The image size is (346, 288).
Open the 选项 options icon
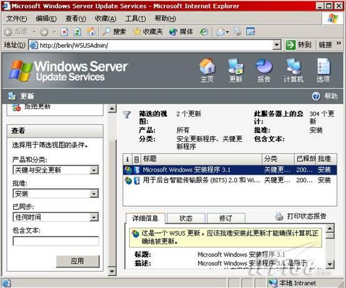(324, 66)
